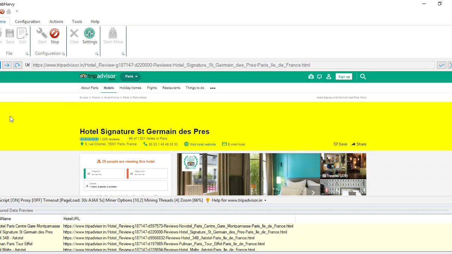452x254 pixels.
Task: Select About Paris navigation tab
Action: point(90,88)
